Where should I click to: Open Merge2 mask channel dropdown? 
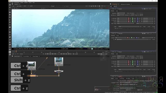click(129, 27)
